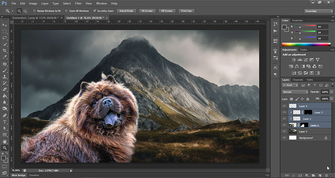This screenshot has height=178, width=335.
Task: Click the Fill Screen button
Action: tap(167, 11)
